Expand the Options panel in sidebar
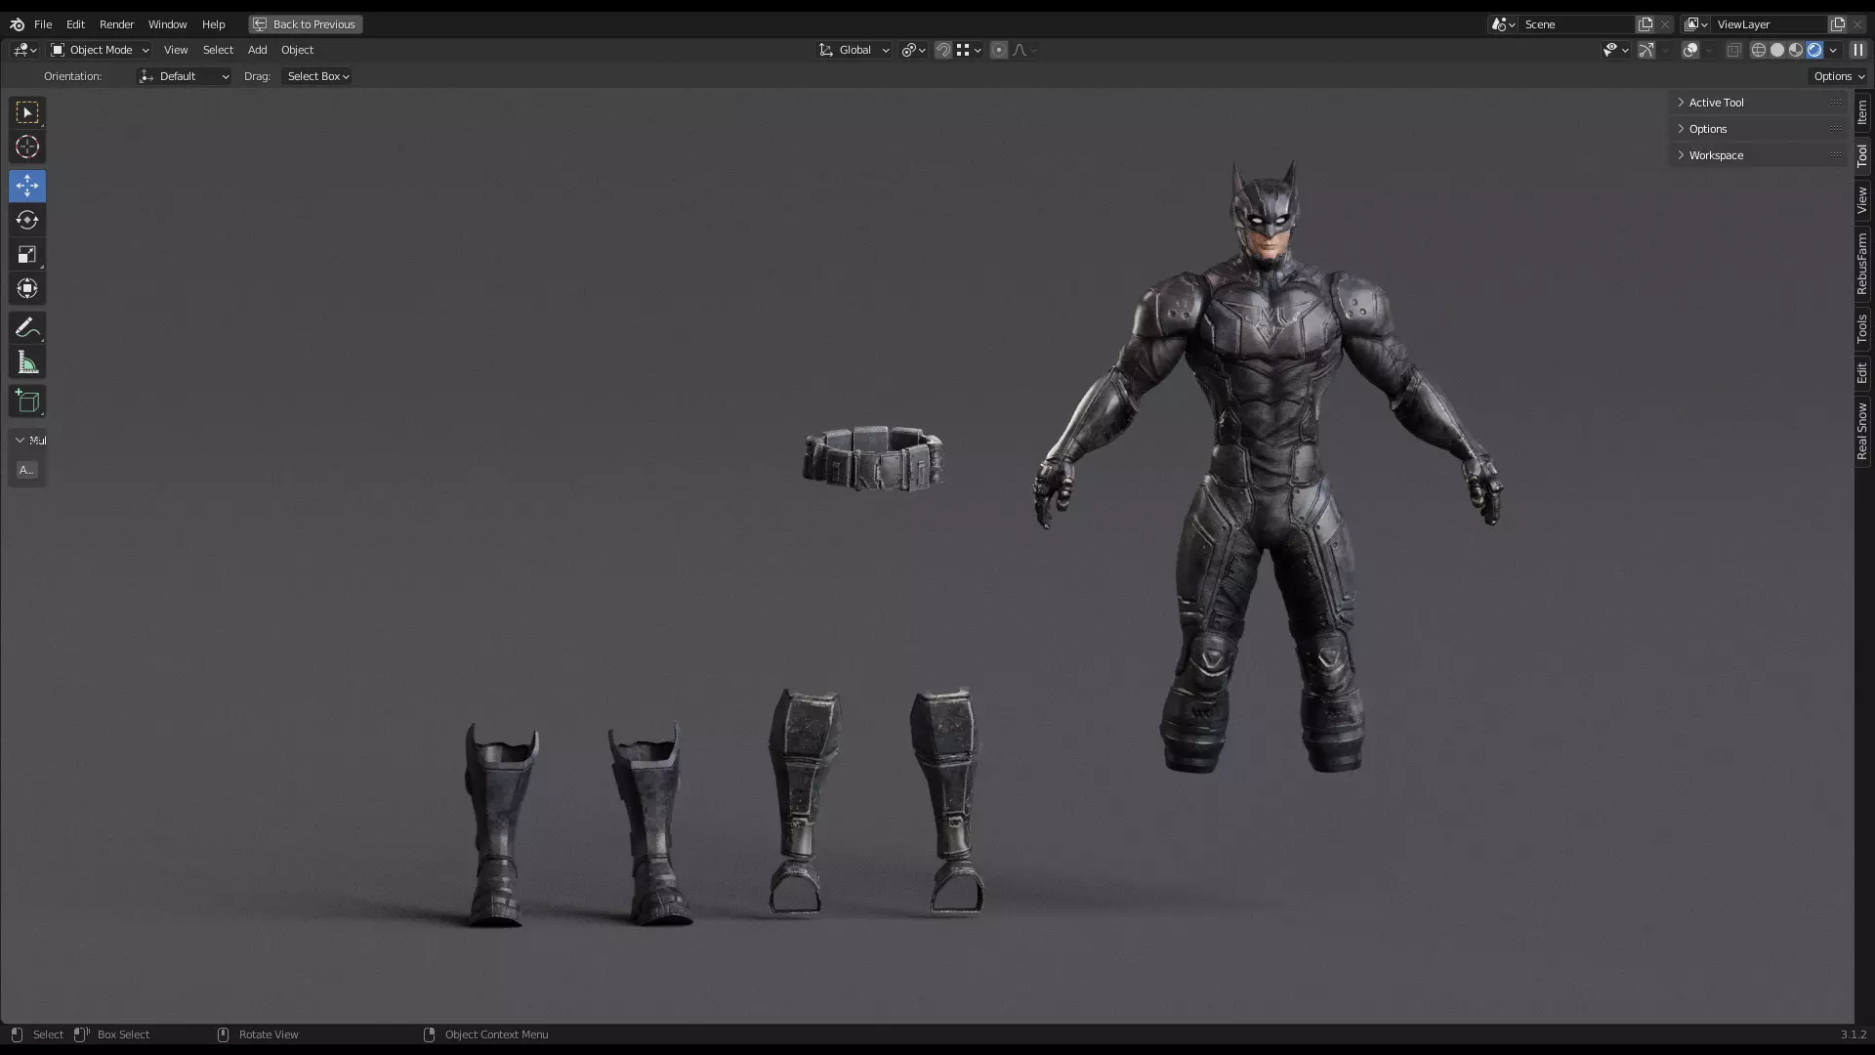 click(x=1758, y=129)
